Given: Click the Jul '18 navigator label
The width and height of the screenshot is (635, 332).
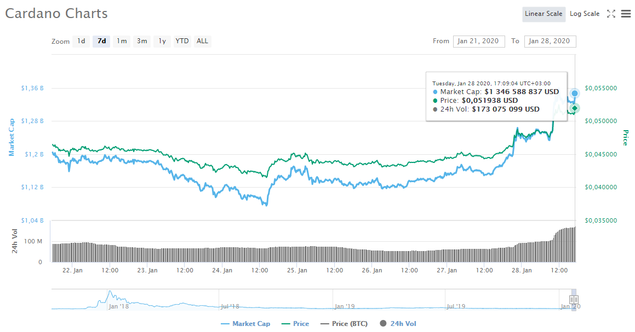Looking at the screenshot, I should (x=230, y=306).
